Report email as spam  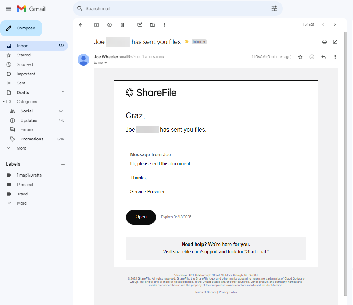tap(110, 25)
